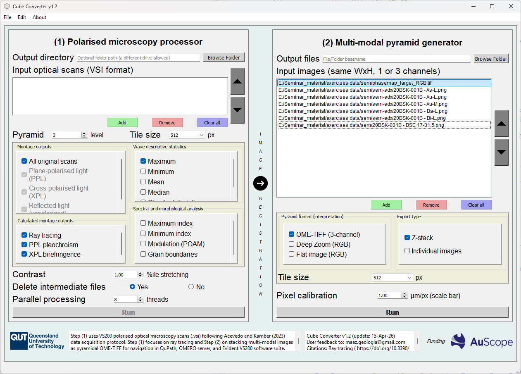Viewport: 521px width, 374px height.
Task: Move input image down in list
Action: coord(501,152)
